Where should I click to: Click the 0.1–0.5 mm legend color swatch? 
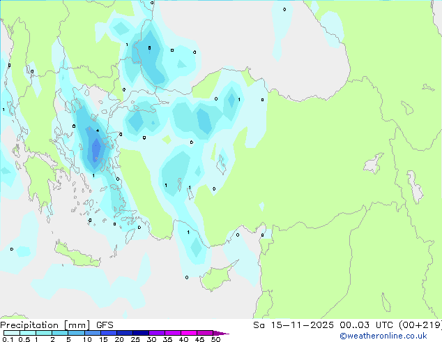click(x=12, y=333)
